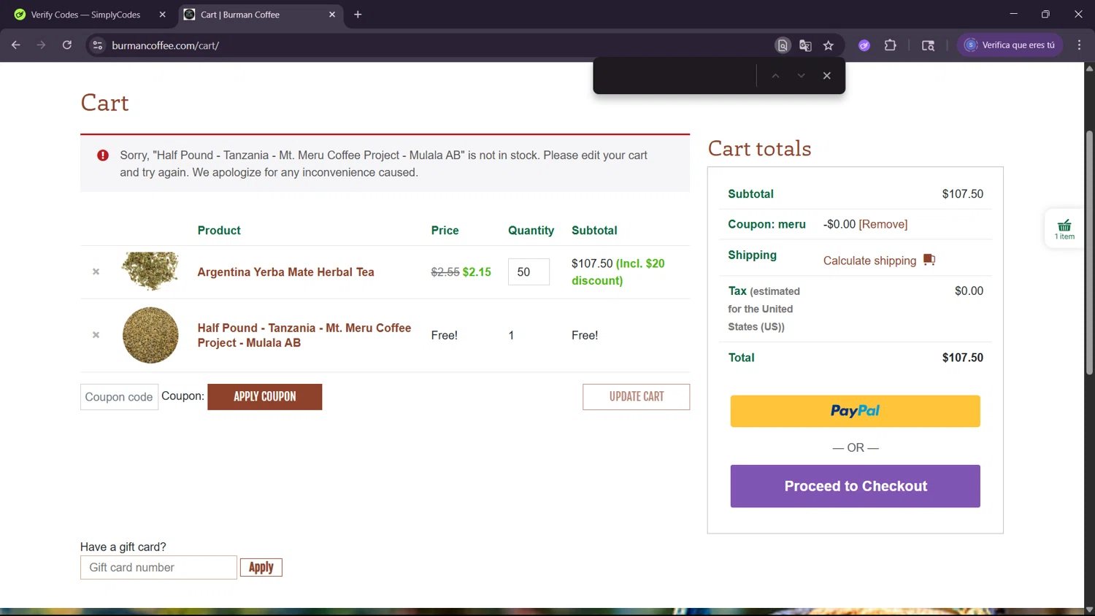
Task: Click the 'Coupon: meru' label
Action: click(x=766, y=224)
